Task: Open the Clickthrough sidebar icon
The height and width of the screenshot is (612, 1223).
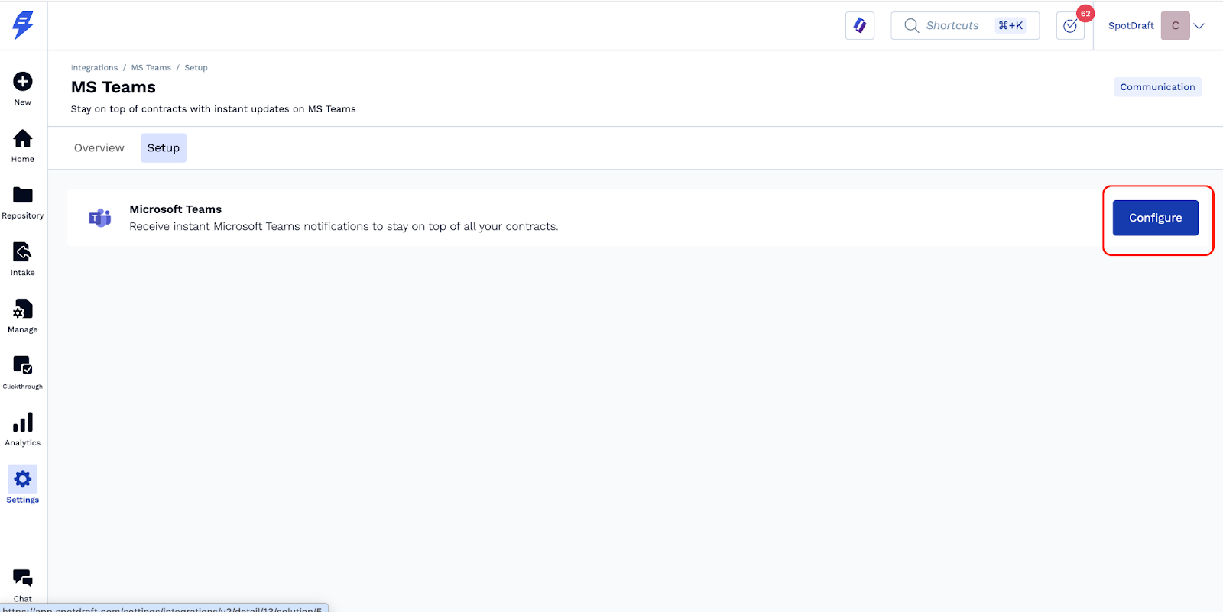Action: (23, 366)
